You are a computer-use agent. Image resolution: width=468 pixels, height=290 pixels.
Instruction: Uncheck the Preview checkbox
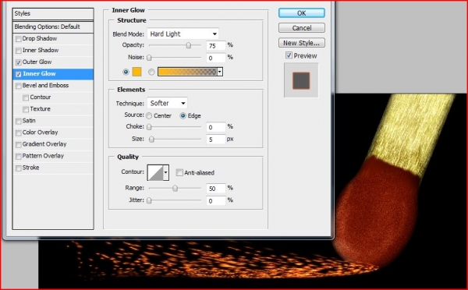click(289, 55)
